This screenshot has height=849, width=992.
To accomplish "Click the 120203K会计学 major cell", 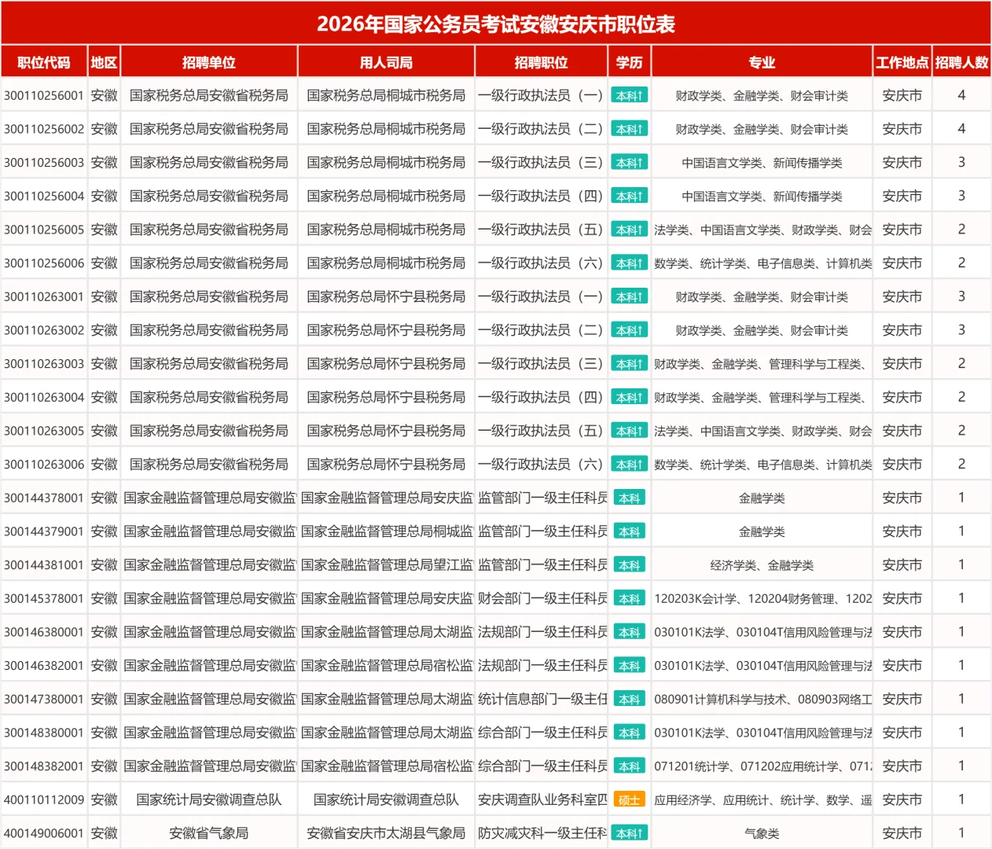I will (762, 599).
